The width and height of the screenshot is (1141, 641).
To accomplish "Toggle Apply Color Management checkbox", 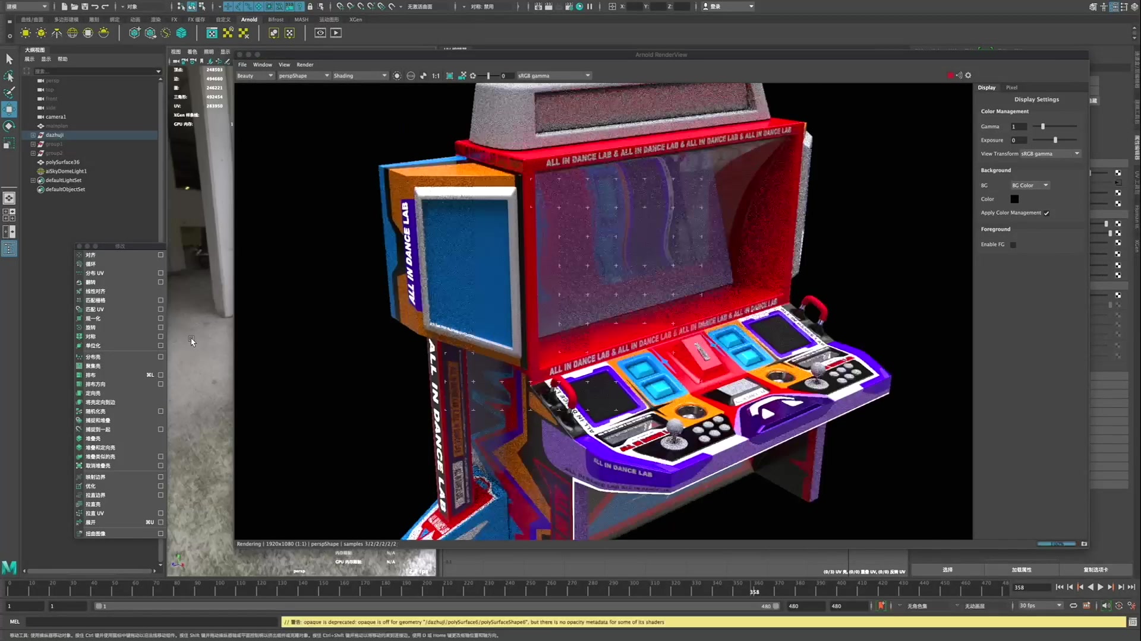I will (1047, 213).
